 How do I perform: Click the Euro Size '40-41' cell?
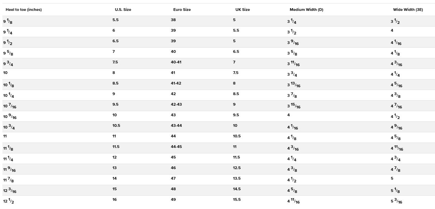(x=176, y=62)
